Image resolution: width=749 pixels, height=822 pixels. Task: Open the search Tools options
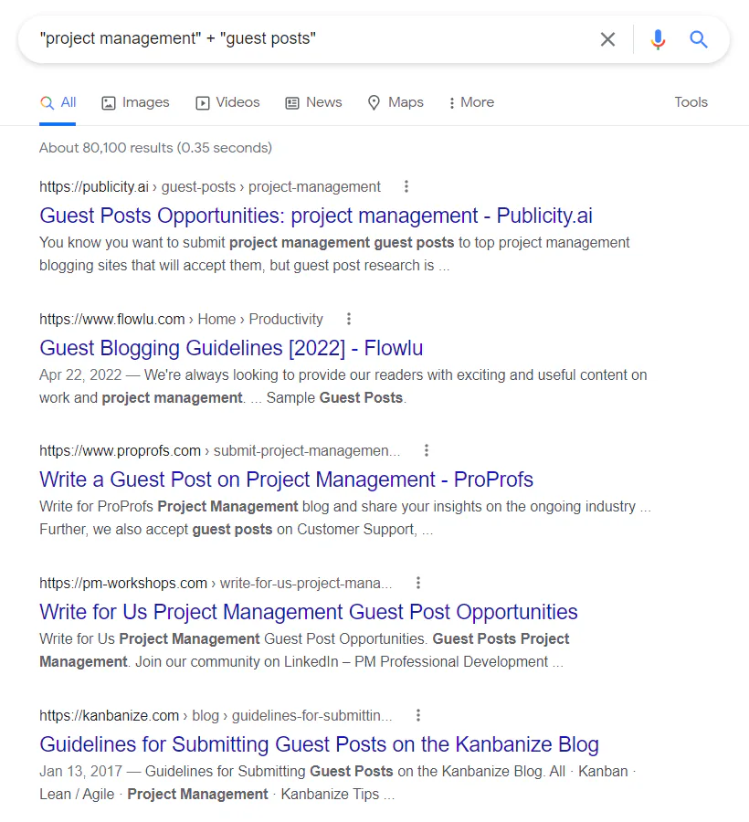[691, 102]
